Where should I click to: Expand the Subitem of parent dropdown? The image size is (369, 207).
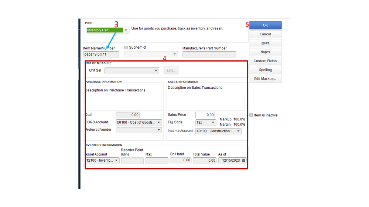point(174,54)
